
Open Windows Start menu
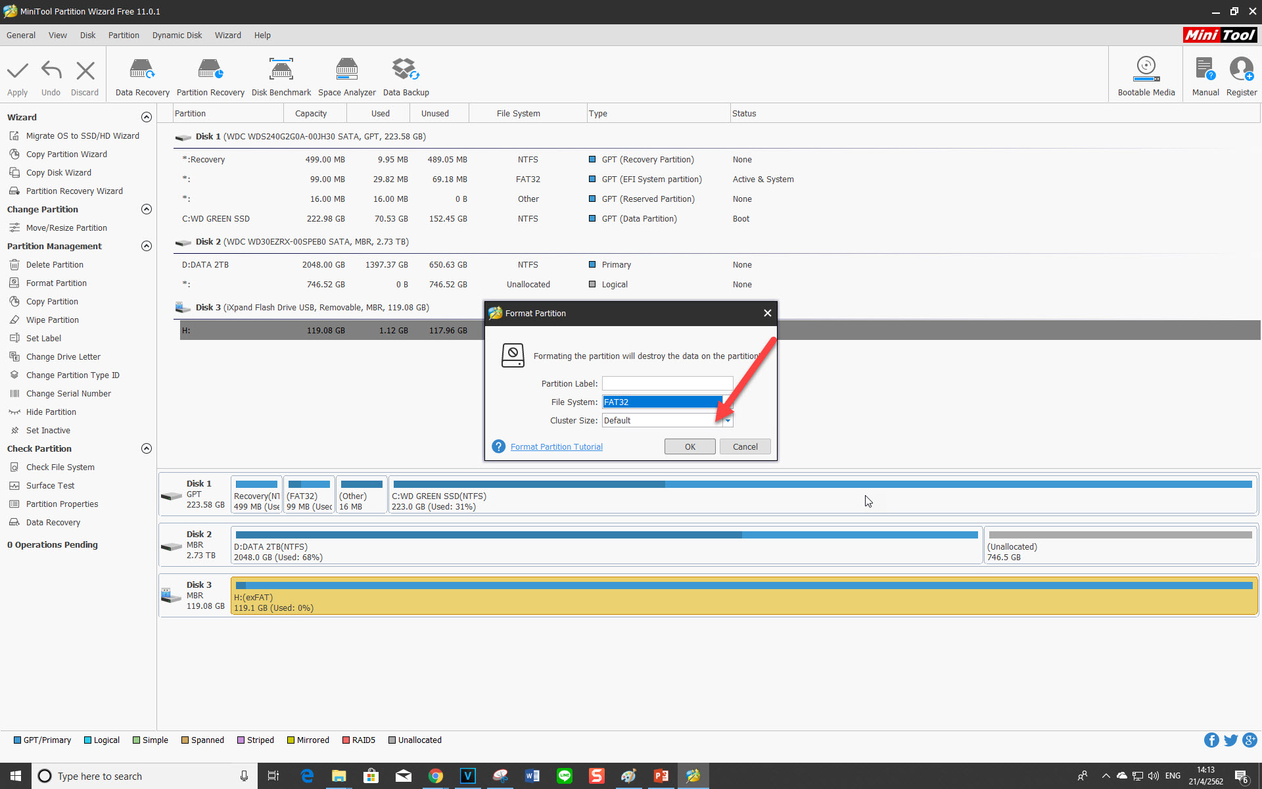pyautogui.click(x=16, y=776)
